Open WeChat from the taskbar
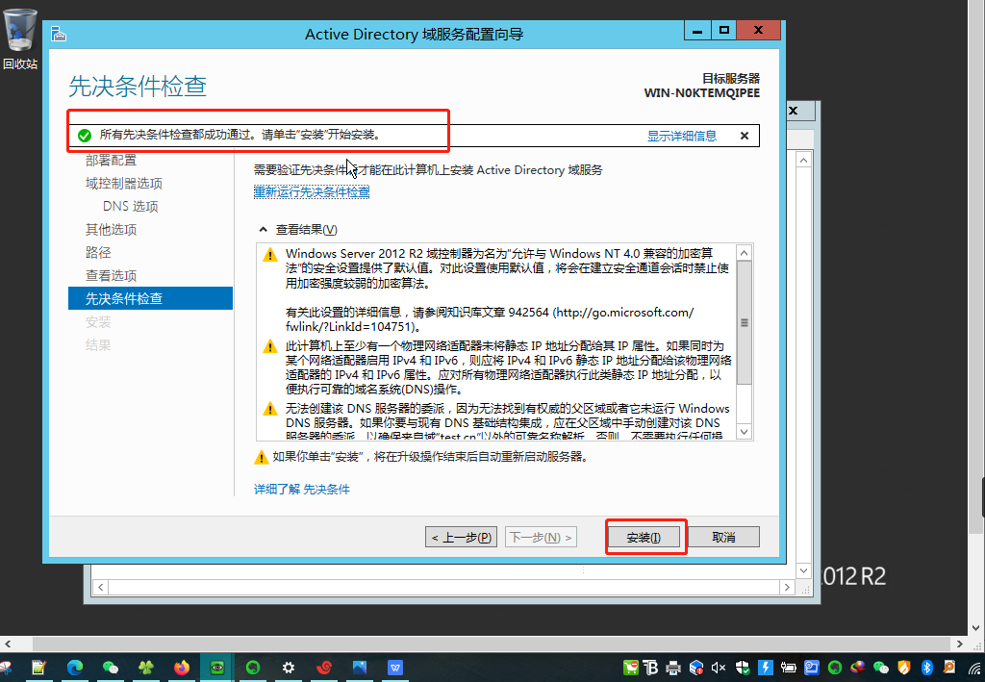Viewport: 985px width, 682px height. [111, 668]
